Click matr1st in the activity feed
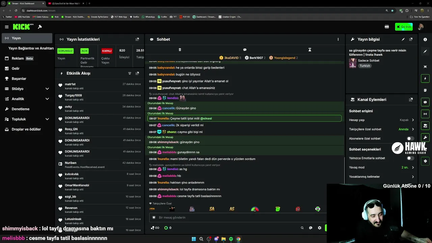Viewport: 432px width, 243px height. click(70, 84)
